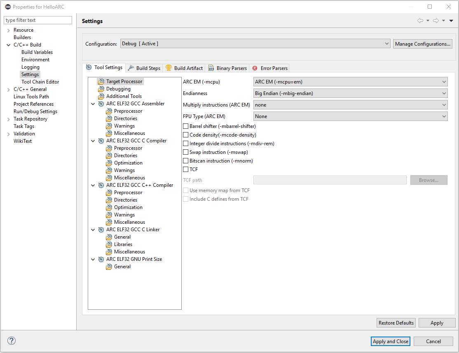Click the Include C defines from TCF checkbox
The image size is (459, 353).
185,199
